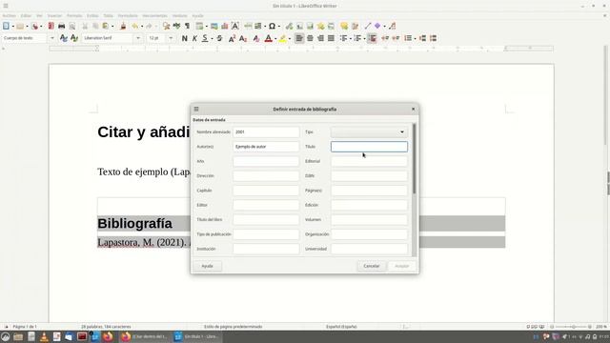
Task: Toggle Align left button
Action: [x=299, y=38]
